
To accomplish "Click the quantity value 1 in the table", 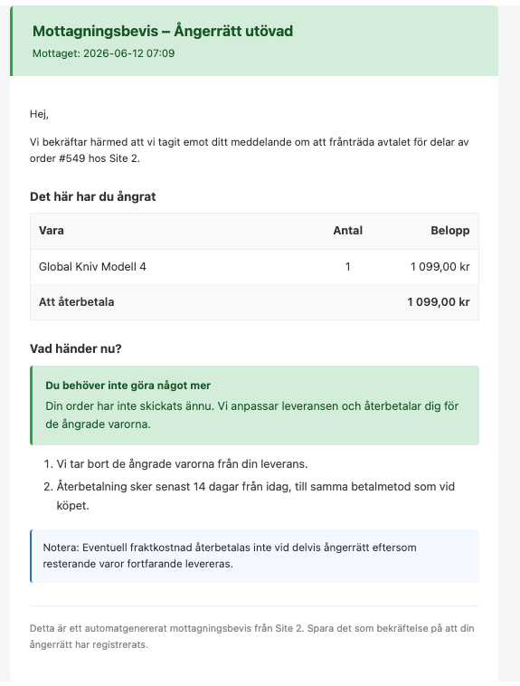I will tap(347, 266).
